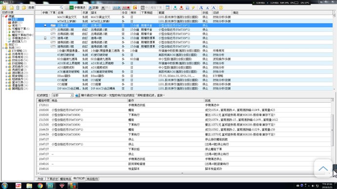This screenshot has height=189, width=337.
Task: Switch to the 商品監控 tab
Action: click(x=92, y=179)
